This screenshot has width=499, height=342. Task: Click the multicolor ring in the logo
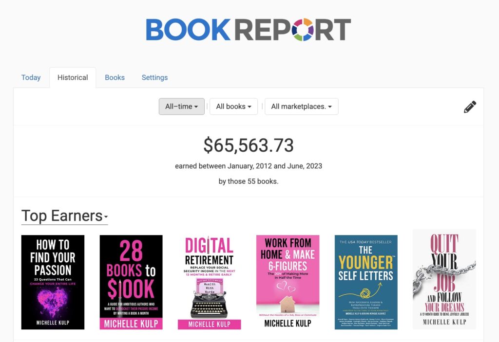pos(303,30)
